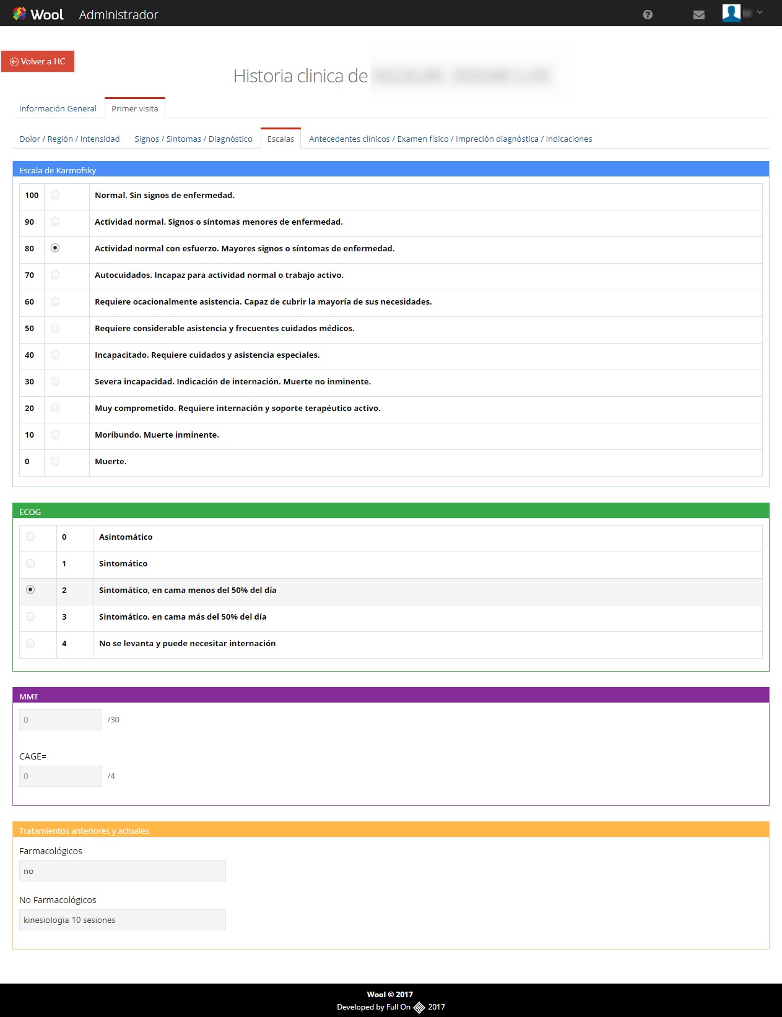Open Dolor / Región / Intensidad tab

pyautogui.click(x=69, y=139)
